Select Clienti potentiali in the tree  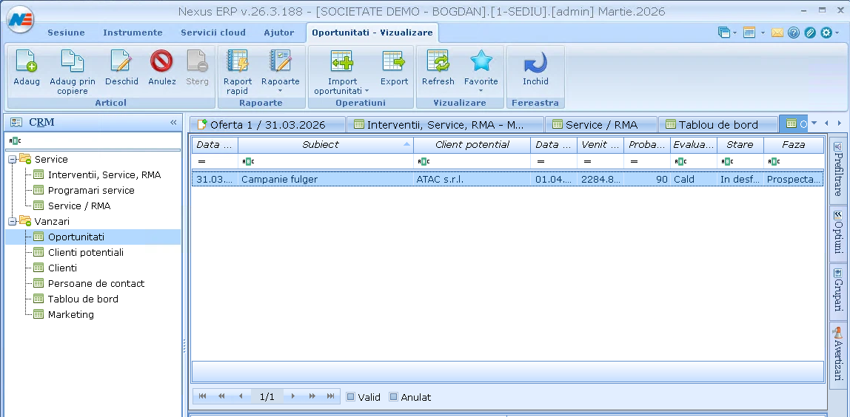tap(86, 252)
